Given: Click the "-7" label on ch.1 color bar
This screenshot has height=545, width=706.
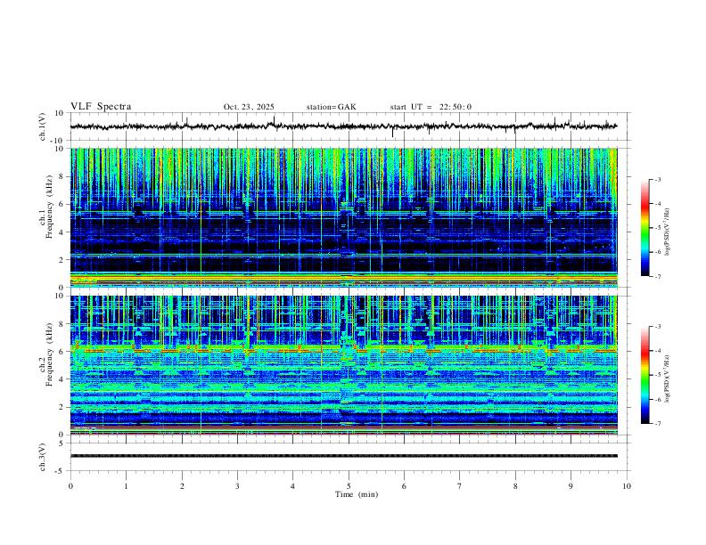Looking at the screenshot, I should click(x=658, y=276).
